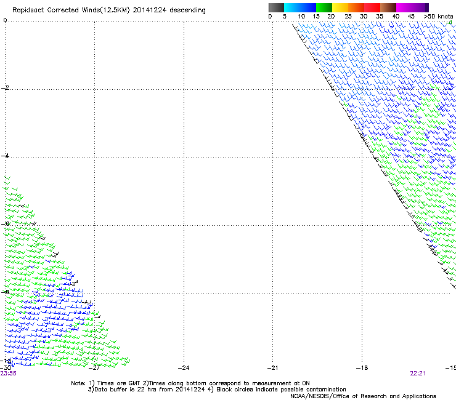The height and width of the screenshot is (400, 456).
Task: Select the red 30-35 knots color band
Action: point(372,7)
